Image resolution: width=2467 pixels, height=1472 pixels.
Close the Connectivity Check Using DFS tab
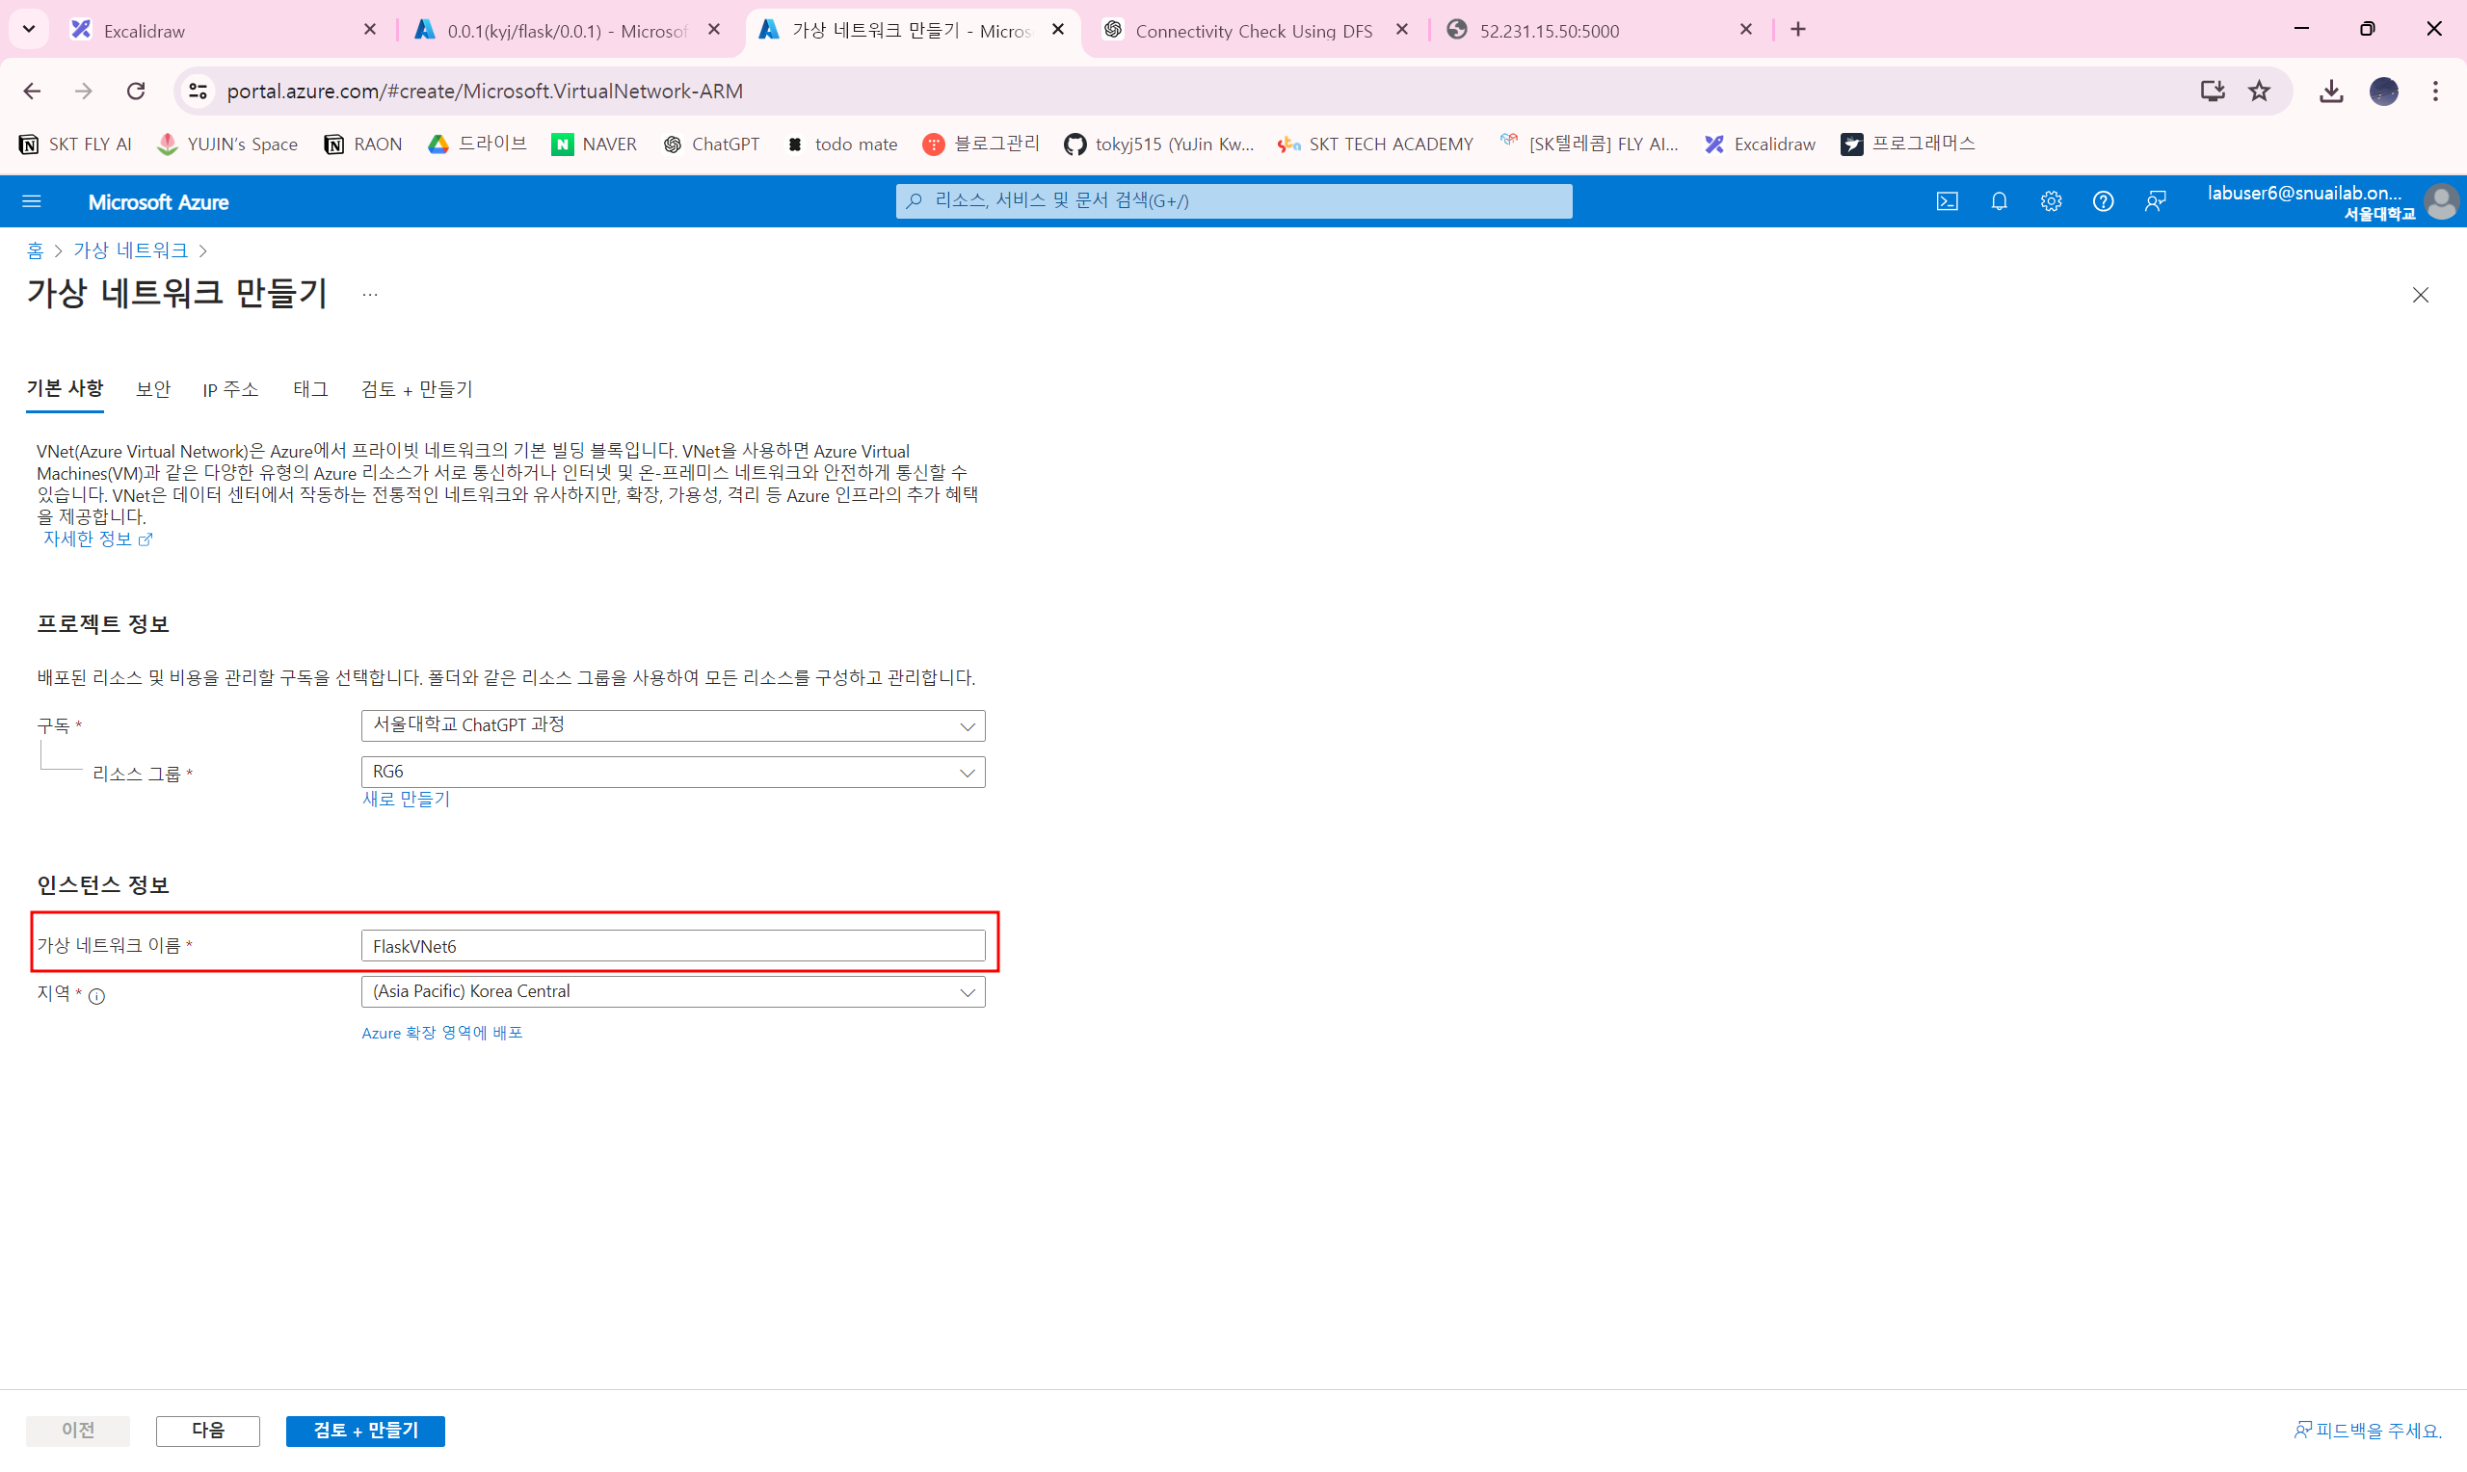[1401, 30]
